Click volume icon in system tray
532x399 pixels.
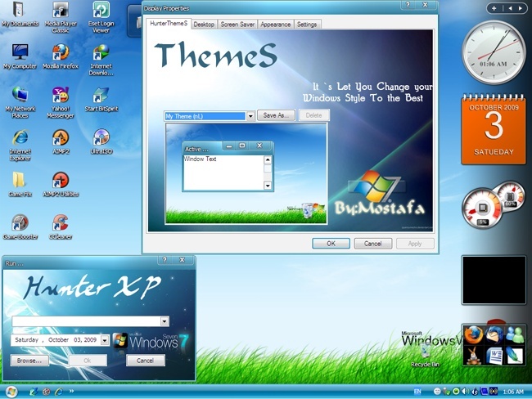pyautogui.click(x=466, y=392)
